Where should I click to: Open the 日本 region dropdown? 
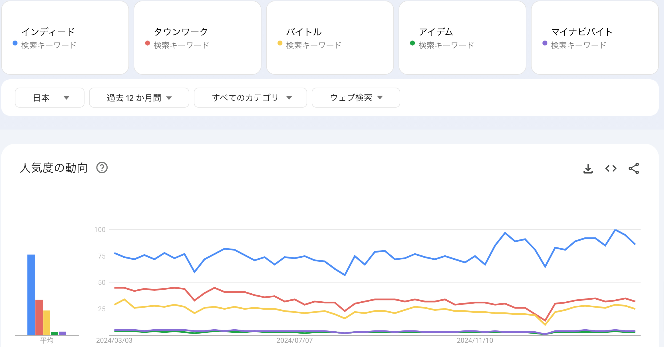[x=50, y=97]
